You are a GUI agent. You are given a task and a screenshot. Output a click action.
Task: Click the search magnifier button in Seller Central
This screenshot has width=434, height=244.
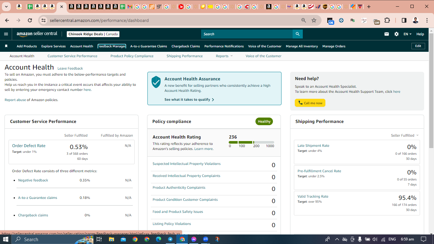(297, 34)
